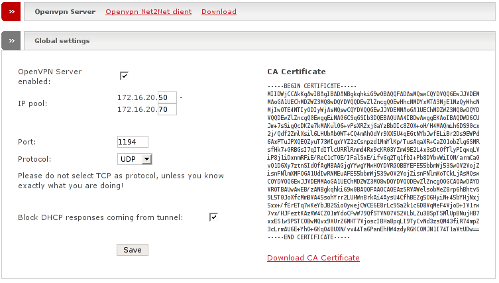This screenshot has width=499, height=283.
Task: Click the Global settings section title
Action: (62, 41)
